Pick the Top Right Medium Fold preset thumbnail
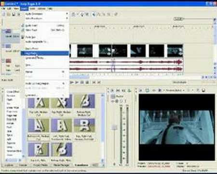This screenshot has width=217, height=174. (x=61, y=101)
